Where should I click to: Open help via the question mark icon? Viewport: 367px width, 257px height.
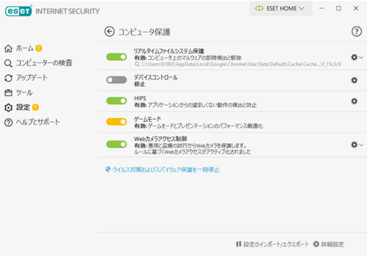point(357,31)
